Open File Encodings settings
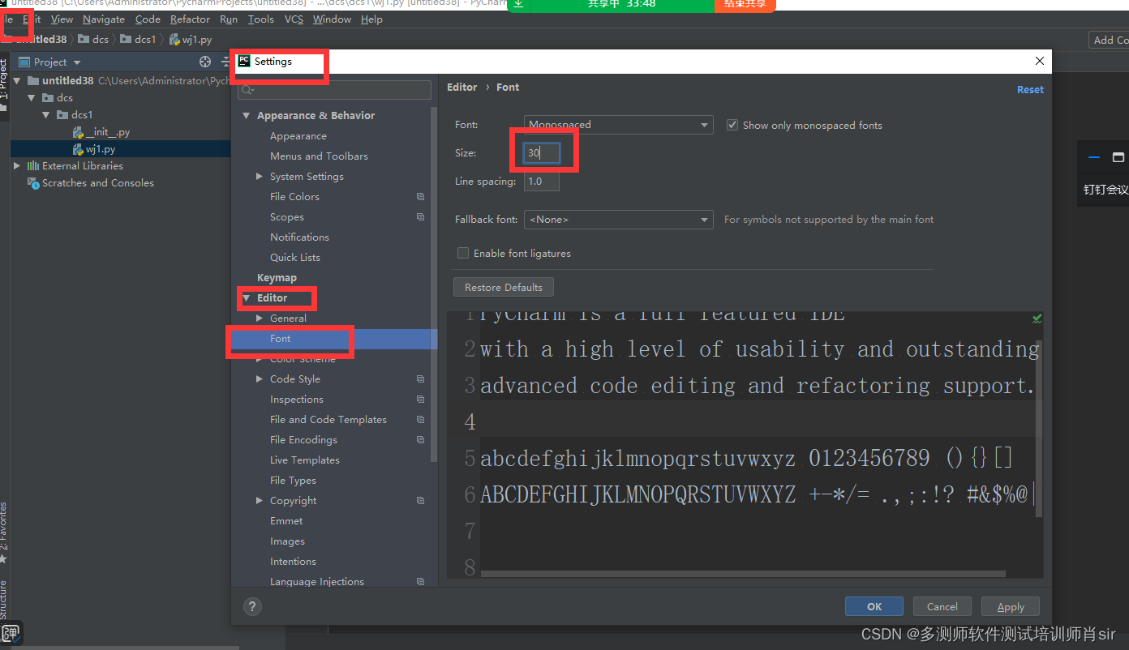 (x=303, y=440)
